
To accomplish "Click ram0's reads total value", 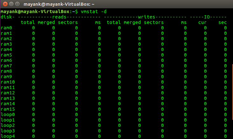I will [33, 28].
